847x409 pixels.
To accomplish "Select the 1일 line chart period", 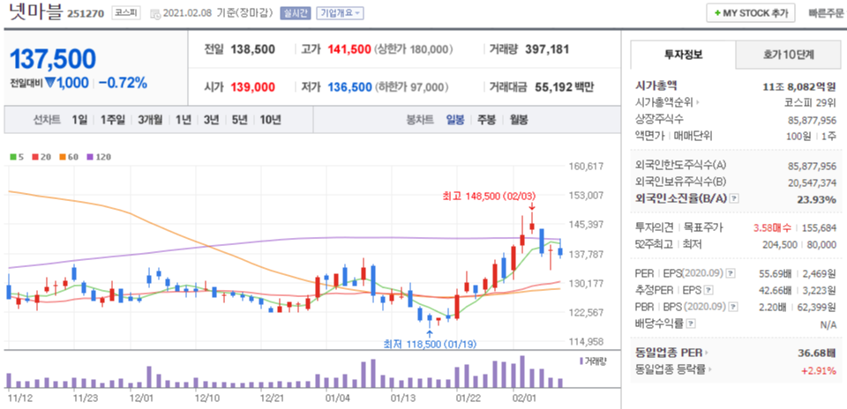I will [79, 120].
